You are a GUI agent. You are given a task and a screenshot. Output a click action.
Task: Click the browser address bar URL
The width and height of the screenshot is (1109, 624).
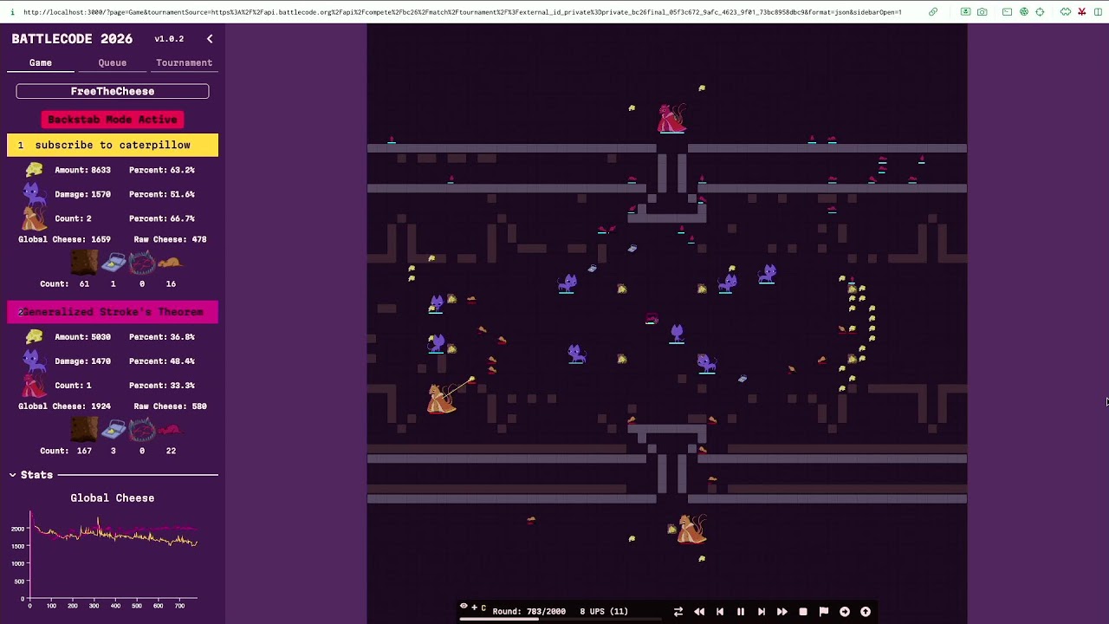462,12
